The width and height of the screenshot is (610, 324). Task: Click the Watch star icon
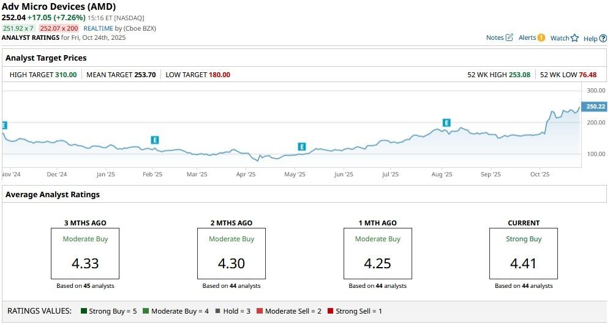pyautogui.click(x=574, y=38)
